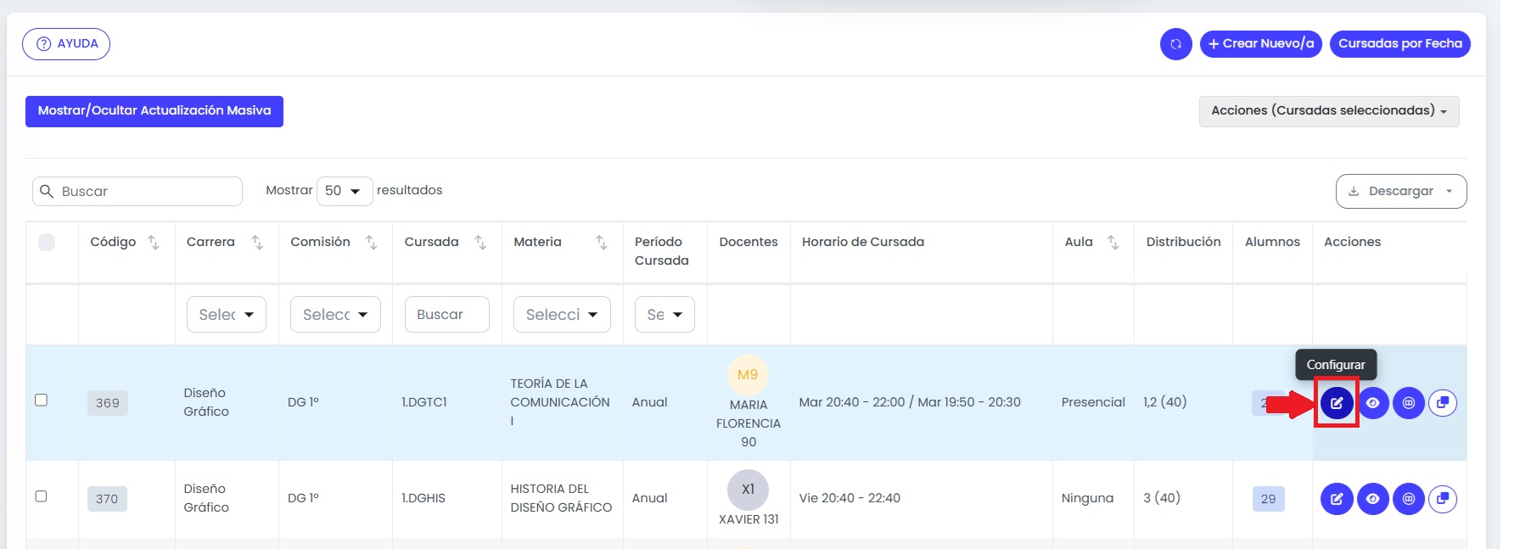Expand the Comisión filter dropdown

(335, 314)
